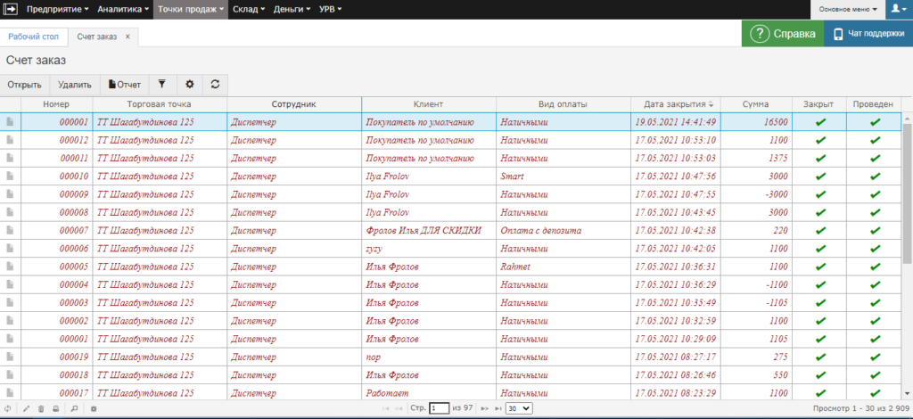
Task: Open the 'Аналитика' menu
Action: (122, 9)
